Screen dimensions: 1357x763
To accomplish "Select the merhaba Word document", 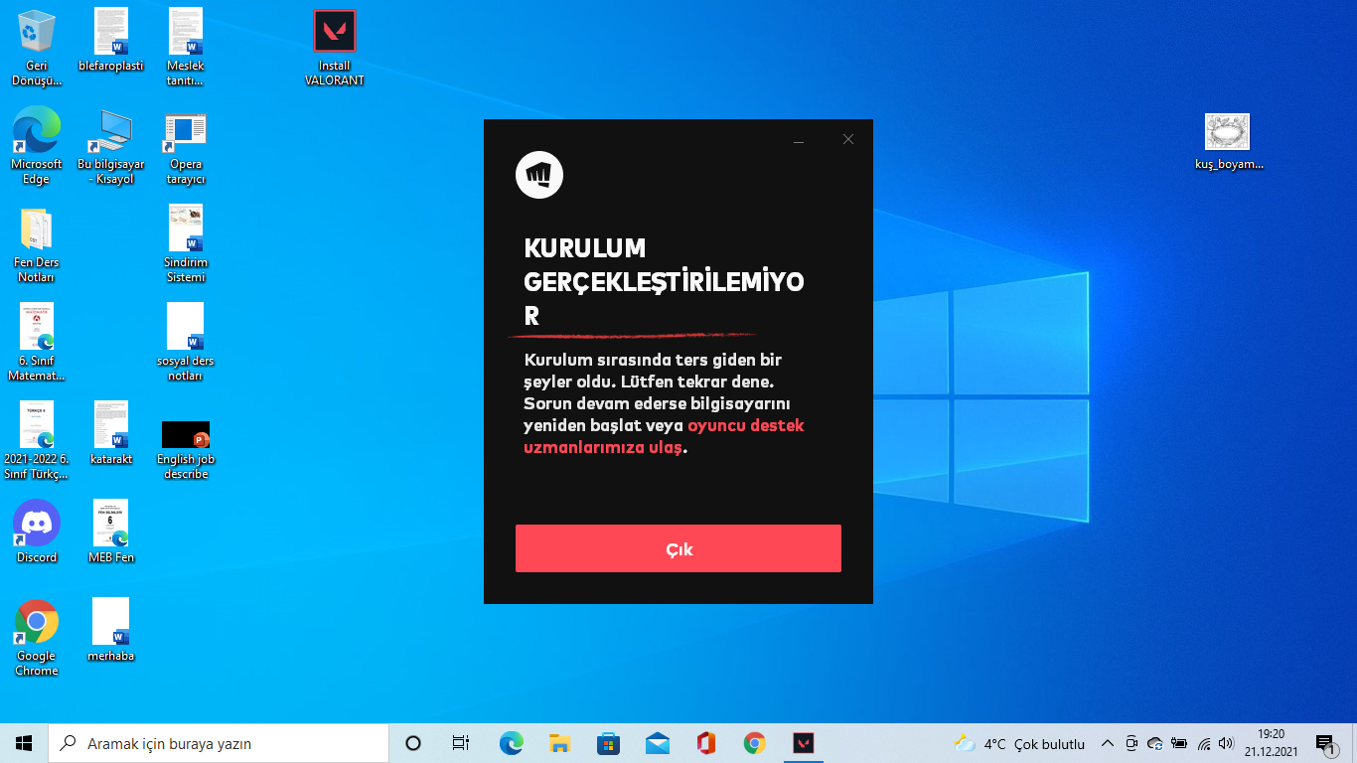I will tap(111, 630).
